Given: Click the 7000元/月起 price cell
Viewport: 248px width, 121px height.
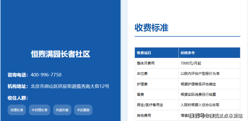Looking at the screenshot, I should coord(209,63).
